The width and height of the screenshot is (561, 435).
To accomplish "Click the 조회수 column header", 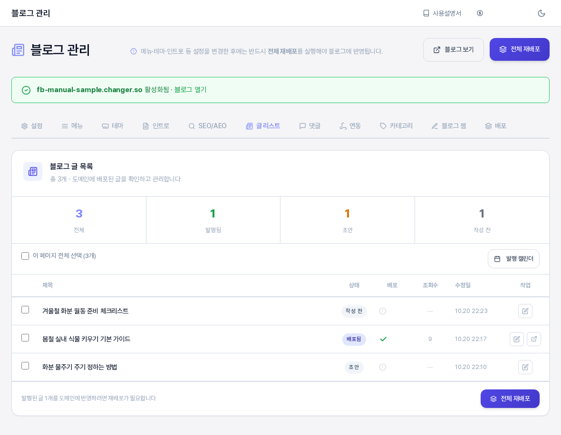I will tap(430, 285).
